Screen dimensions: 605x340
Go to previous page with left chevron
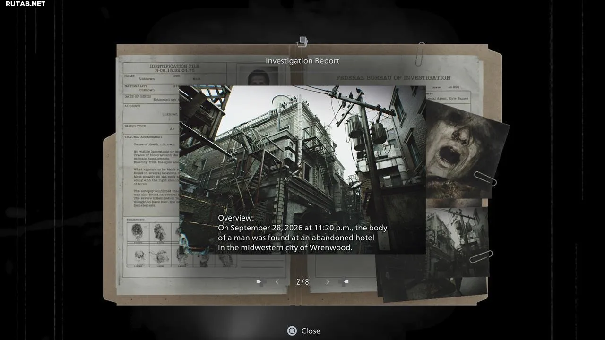point(277,282)
